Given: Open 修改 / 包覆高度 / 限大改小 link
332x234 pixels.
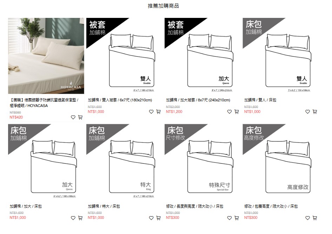Looking at the screenshot, I should [x=271, y=206].
